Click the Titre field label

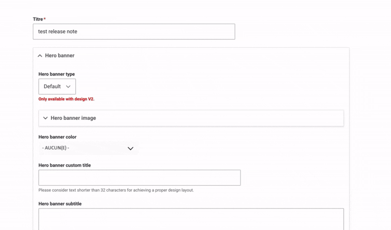tap(38, 19)
